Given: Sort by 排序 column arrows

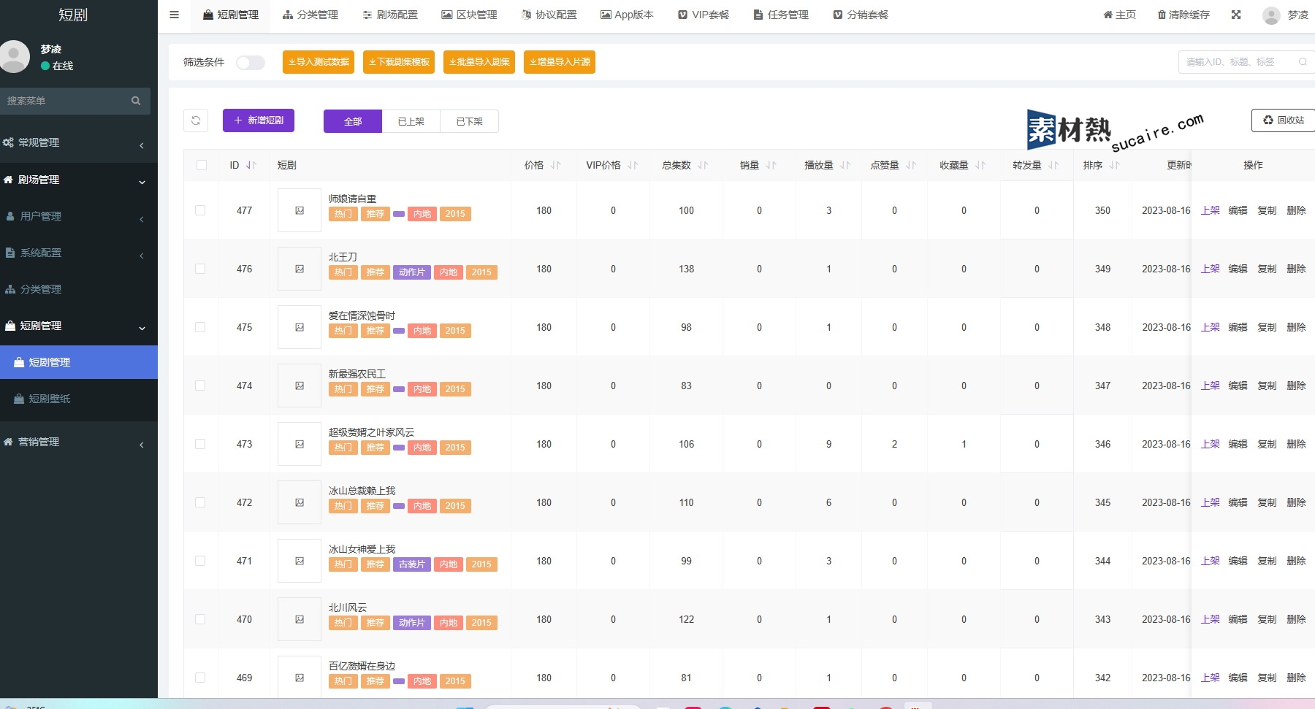Looking at the screenshot, I should point(1115,165).
